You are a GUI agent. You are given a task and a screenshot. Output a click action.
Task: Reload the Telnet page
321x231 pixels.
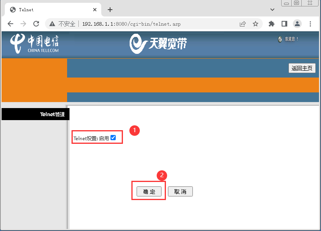coord(36,24)
